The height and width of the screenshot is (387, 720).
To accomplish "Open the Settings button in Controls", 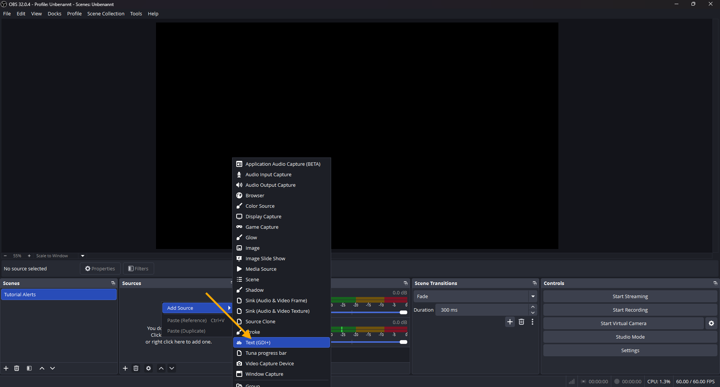I will pos(630,350).
